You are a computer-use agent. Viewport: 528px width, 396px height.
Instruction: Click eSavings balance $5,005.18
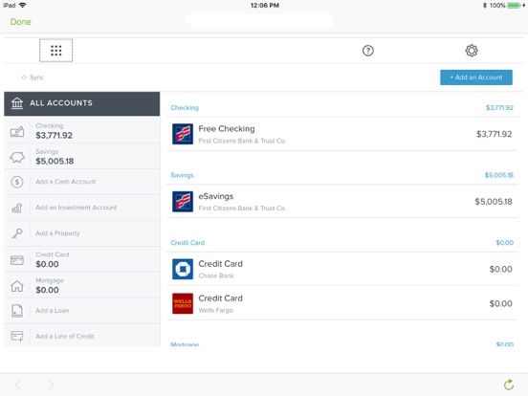pos(494,202)
